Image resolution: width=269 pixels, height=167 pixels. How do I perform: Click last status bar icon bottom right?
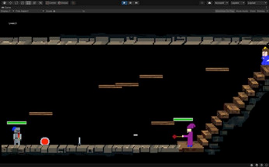click(266, 165)
